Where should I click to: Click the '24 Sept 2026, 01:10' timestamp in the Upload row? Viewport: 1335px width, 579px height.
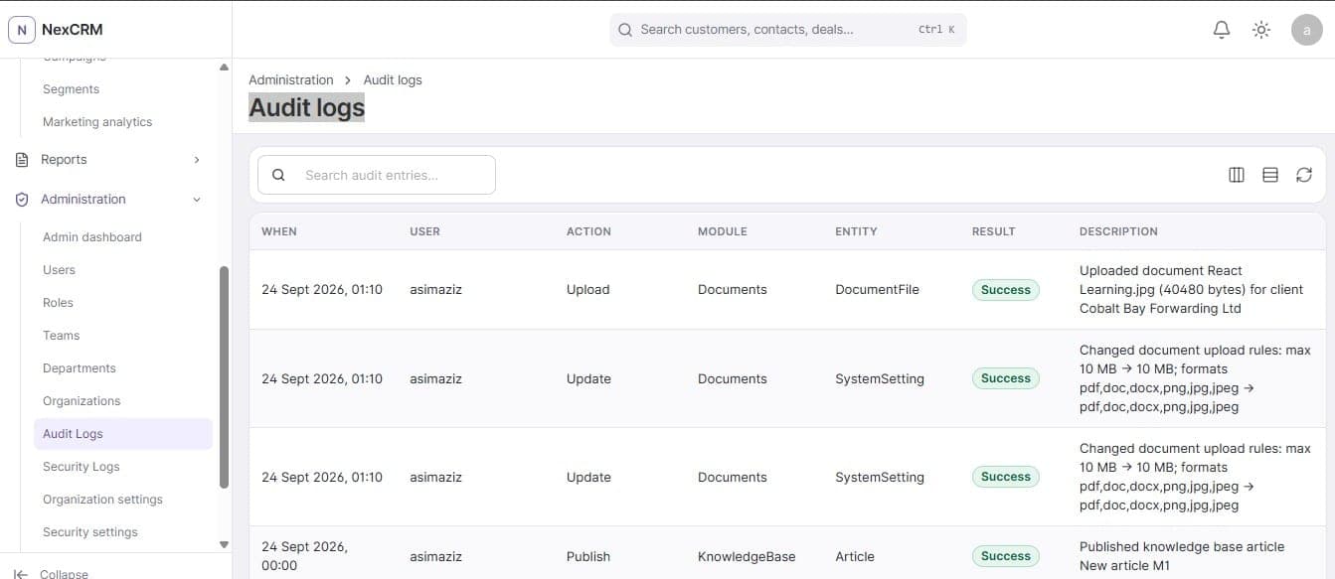(322, 290)
